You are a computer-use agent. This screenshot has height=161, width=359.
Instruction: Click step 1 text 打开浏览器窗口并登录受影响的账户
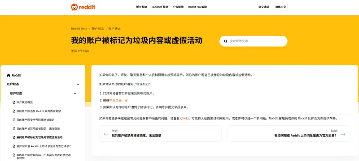click(129, 93)
